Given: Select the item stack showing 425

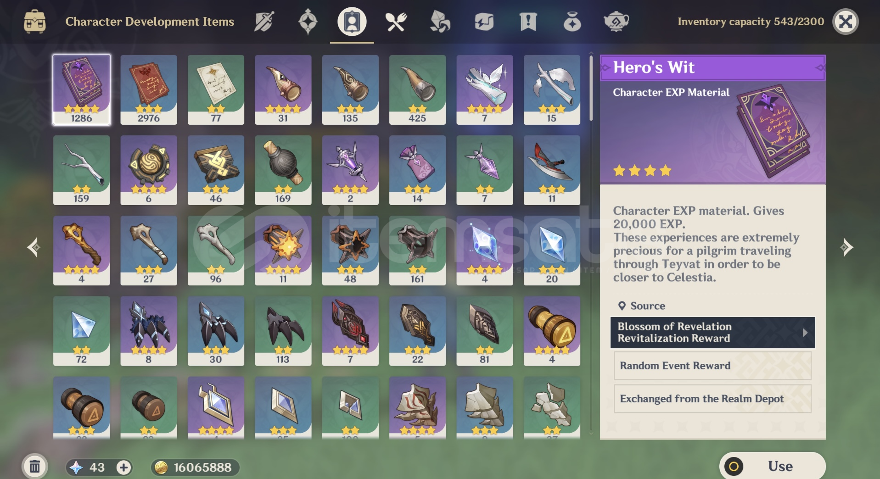Looking at the screenshot, I should click(417, 90).
